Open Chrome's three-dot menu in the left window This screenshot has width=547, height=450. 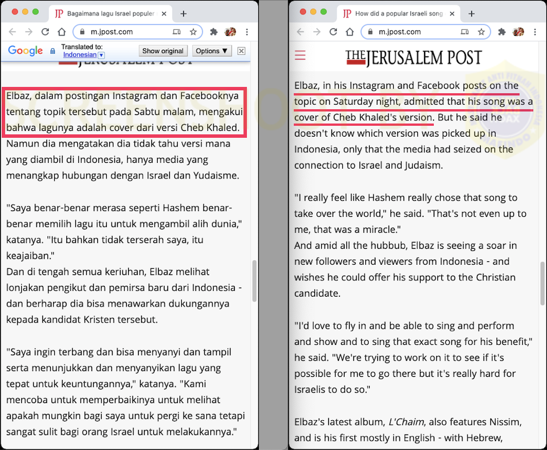[x=247, y=32]
